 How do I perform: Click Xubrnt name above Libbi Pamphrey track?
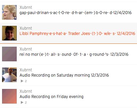[26, 28]
